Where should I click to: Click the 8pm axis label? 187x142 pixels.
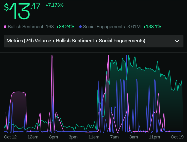click(x=54, y=137)
